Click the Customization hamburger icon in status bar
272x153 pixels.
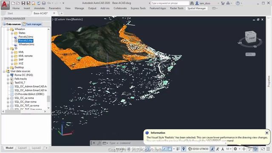[268, 149]
